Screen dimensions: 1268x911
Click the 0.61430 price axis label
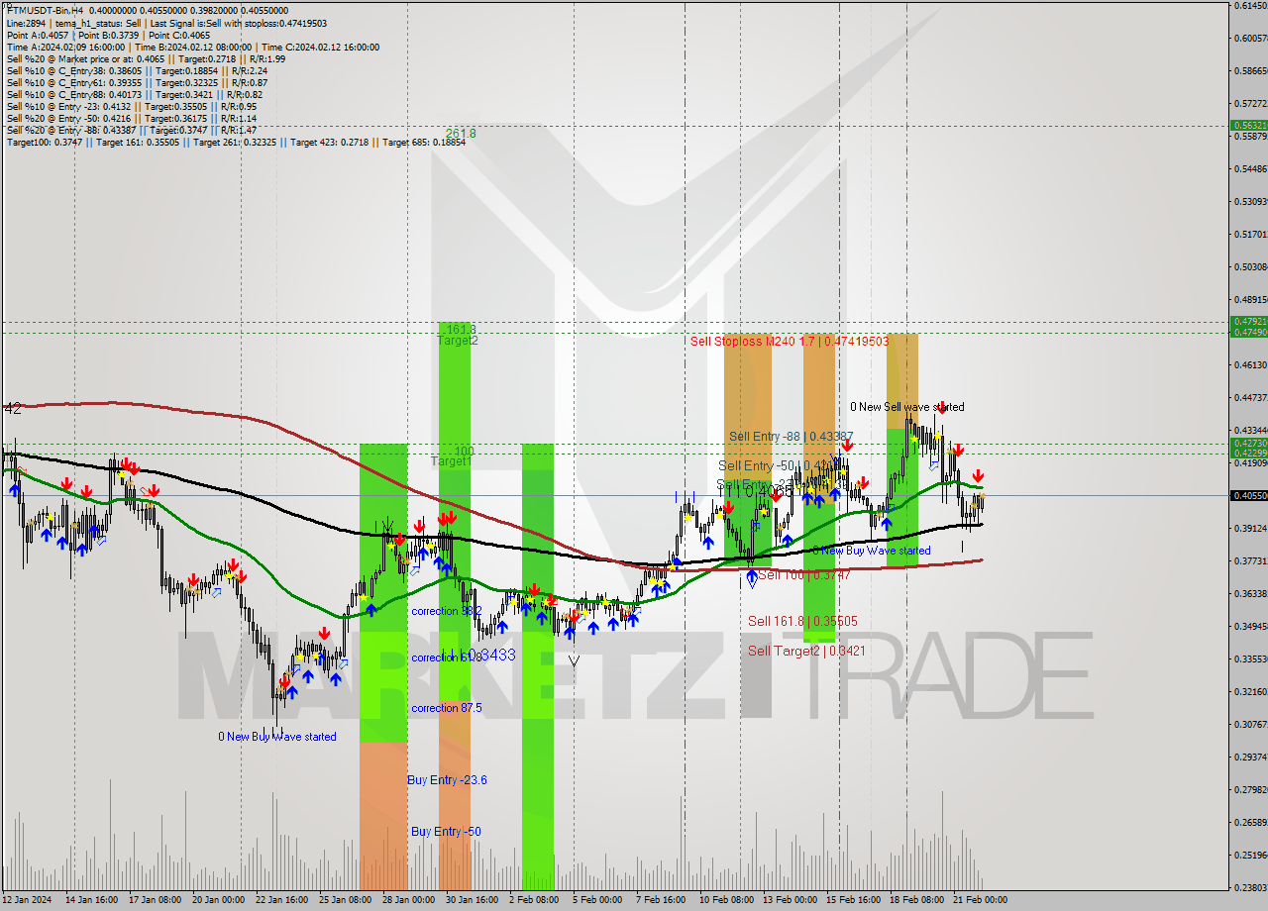(x=1250, y=6)
